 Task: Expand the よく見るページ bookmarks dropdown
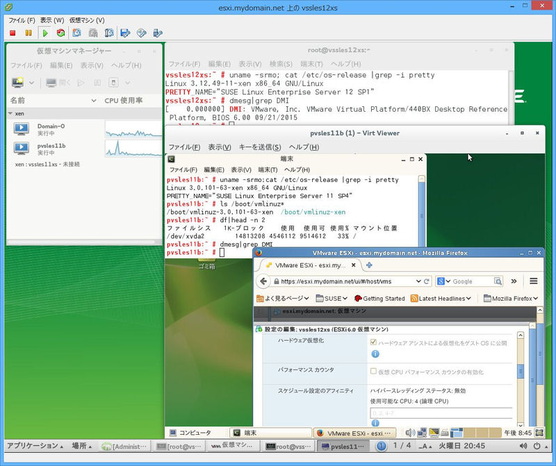click(283, 299)
